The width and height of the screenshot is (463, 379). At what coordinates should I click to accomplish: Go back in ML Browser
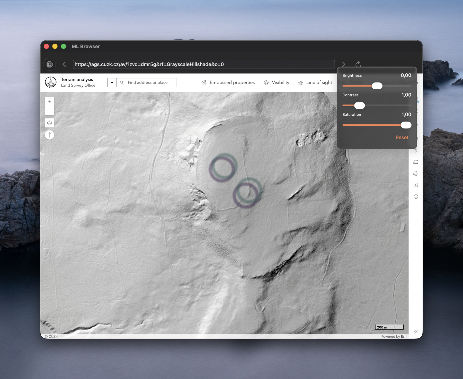click(64, 64)
